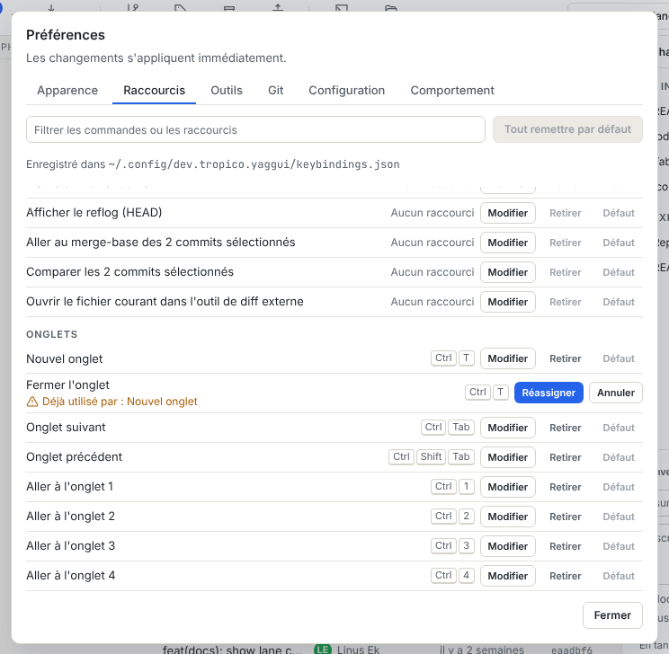The width and height of the screenshot is (669, 654).
Task: Reset Aller à l'onglet 1 with Défaut
Action: (619, 487)
